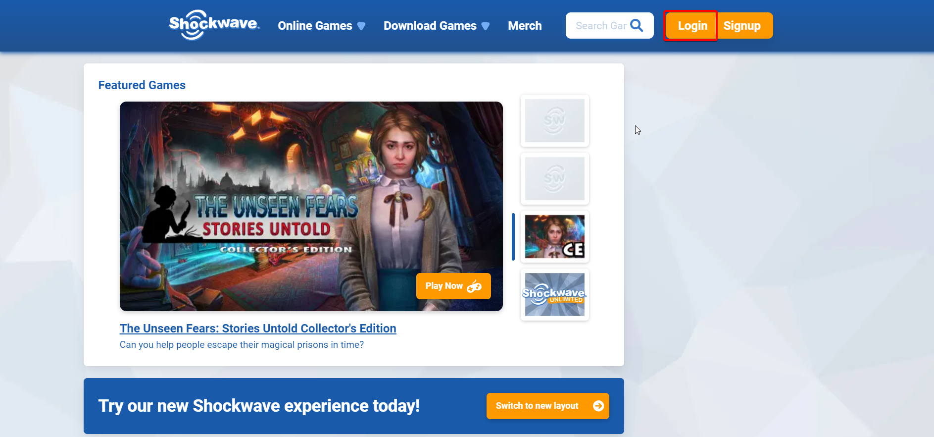Click the Login button
Screen dimensions: 934x437
691,26
